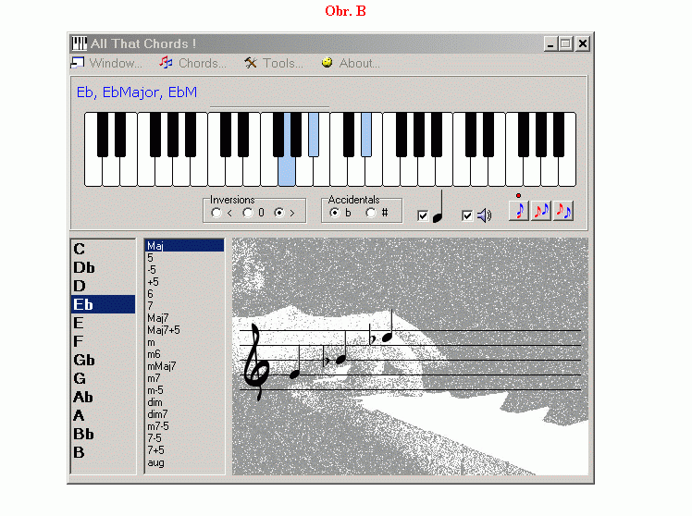
Task: Select the flat 'b' accidentals radio button
Action: pos(335,213)
